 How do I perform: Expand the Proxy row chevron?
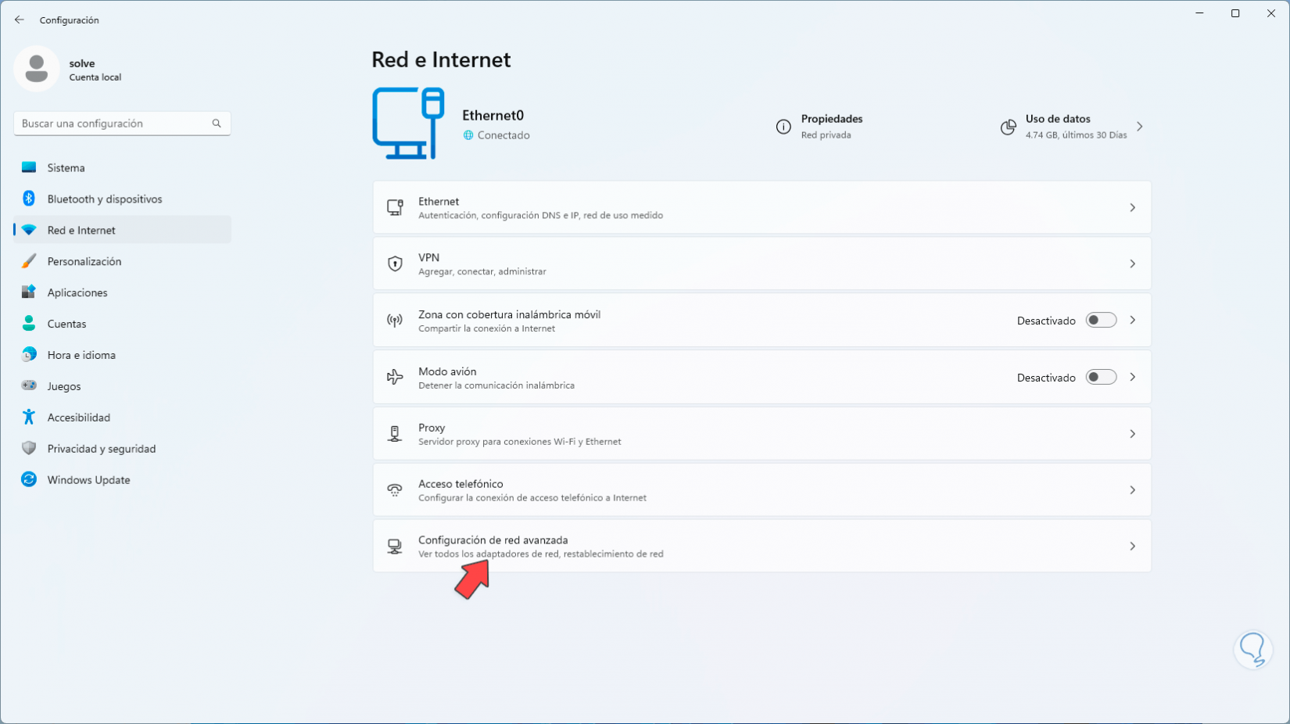click(x=1132, y=434)
